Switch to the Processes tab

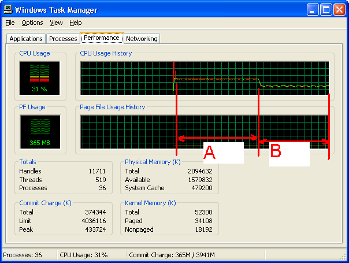click(x=63, y=39)
